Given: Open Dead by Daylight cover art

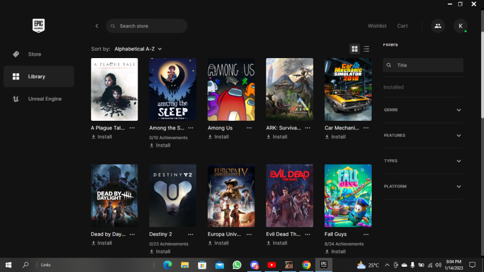Looking at the screenshot, I should [114, 196].
